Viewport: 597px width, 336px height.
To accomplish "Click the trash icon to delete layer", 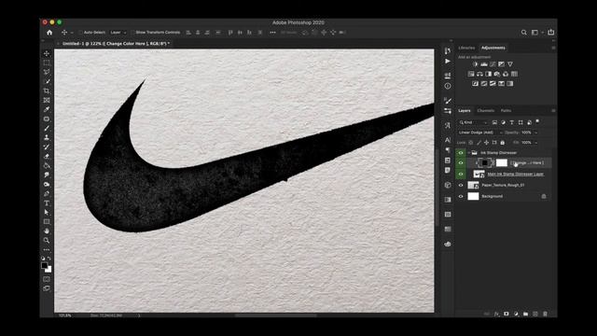I will pyautogui.click(x=545, y=314).
